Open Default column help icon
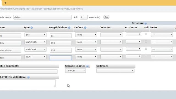The image size is (176, 99). 85,28
